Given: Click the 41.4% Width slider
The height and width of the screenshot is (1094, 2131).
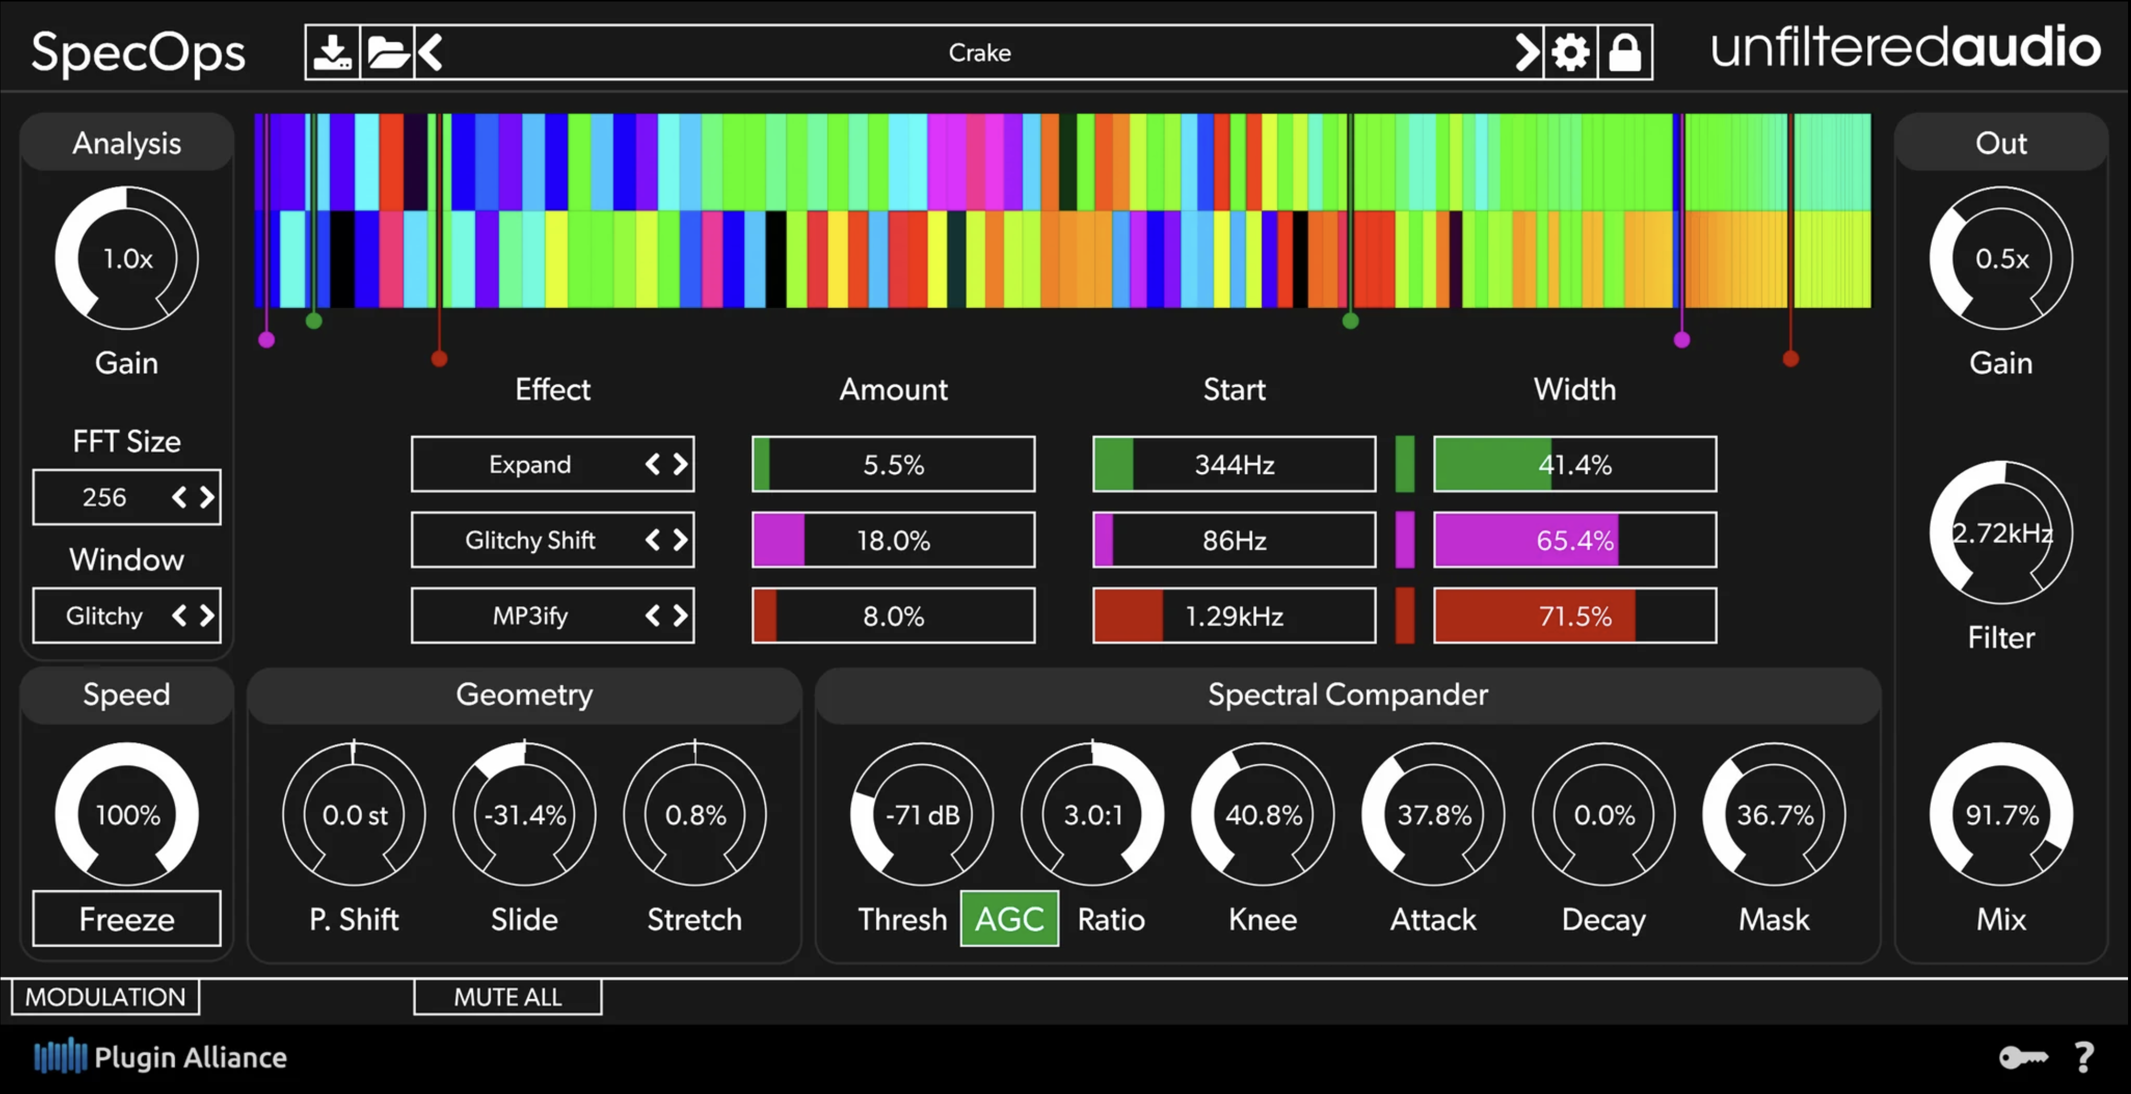Looking at the screenshot, I should coord(1575,464).
